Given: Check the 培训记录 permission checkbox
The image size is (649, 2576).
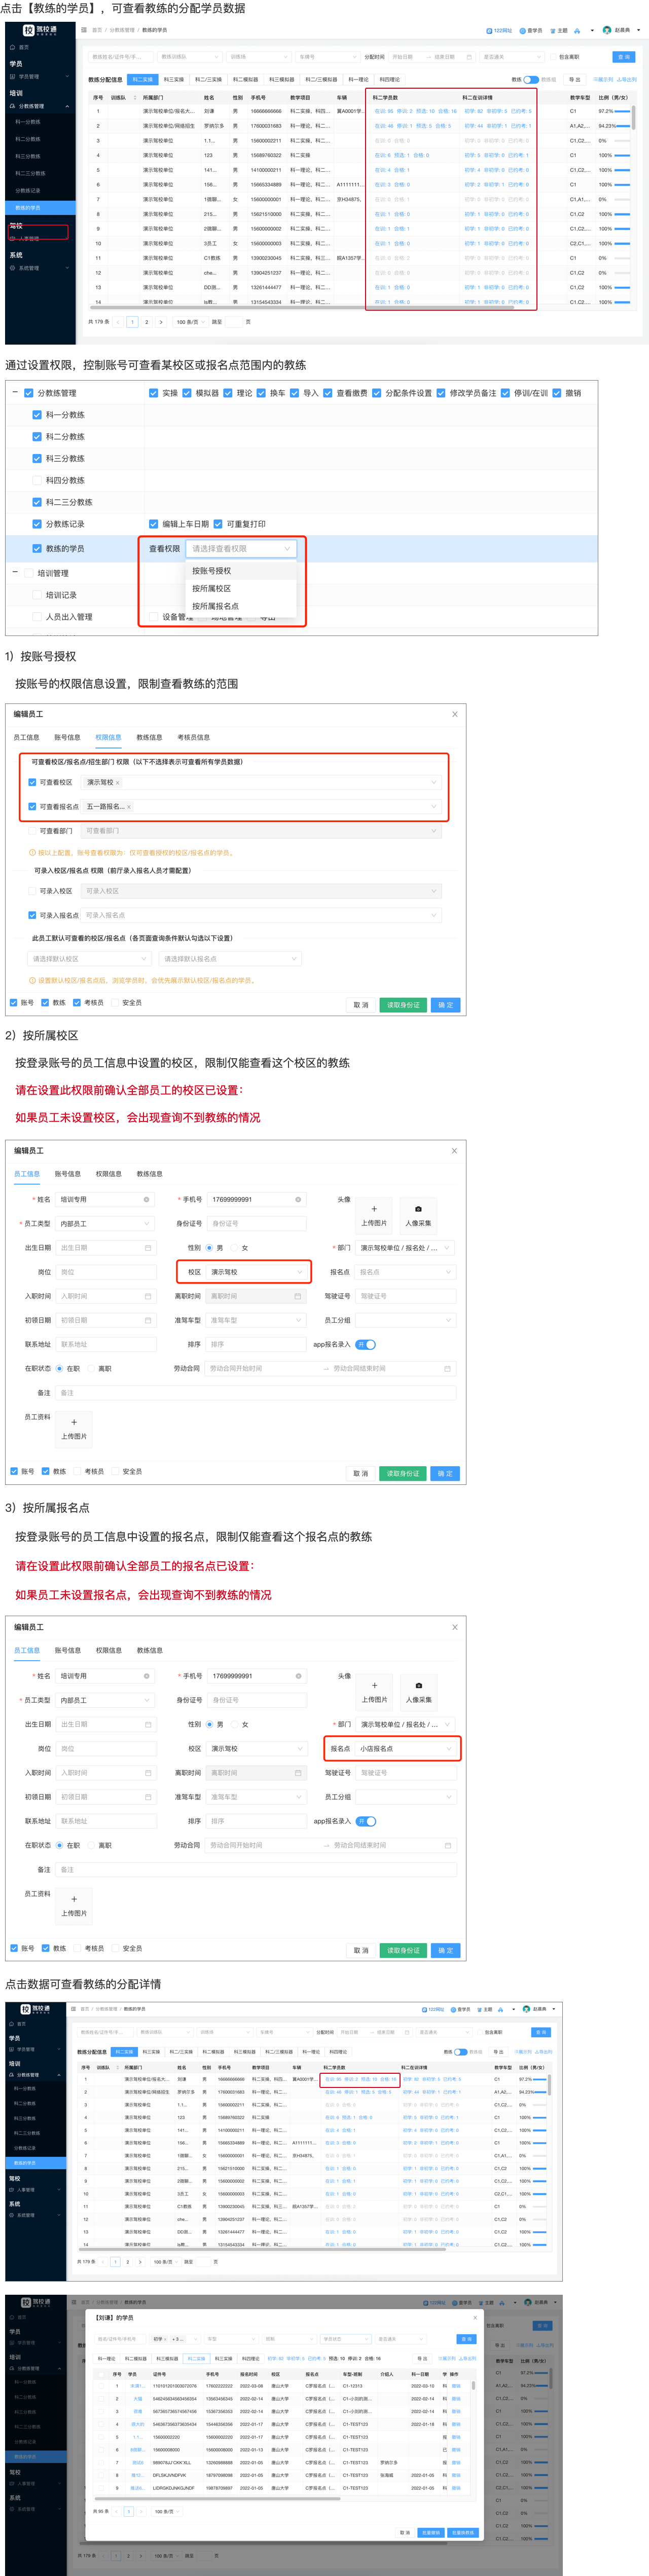Looking at the screenshot, I should tap(37, 595).
